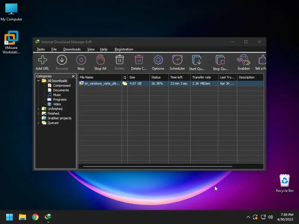Click the Add URL toolbar icon
Screen dimensions: 299x224
[x=42, y=60]
